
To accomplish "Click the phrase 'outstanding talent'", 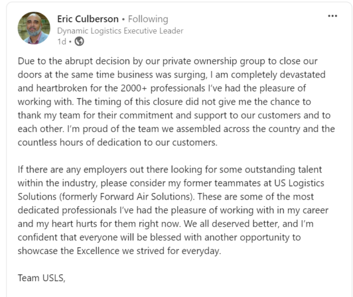I will [283, 170].
